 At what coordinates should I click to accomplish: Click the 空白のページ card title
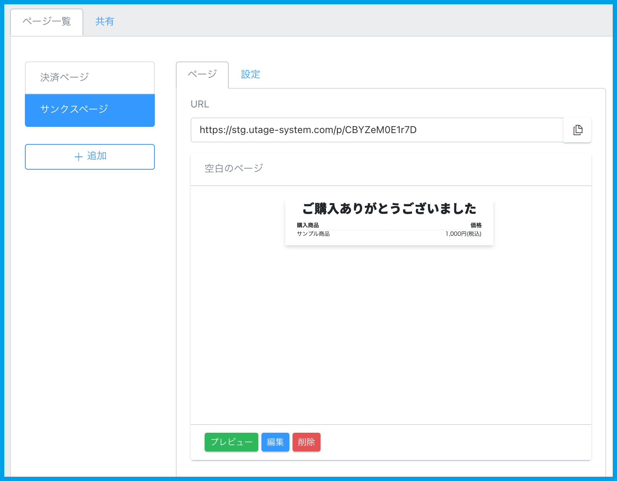pos(234,169)
